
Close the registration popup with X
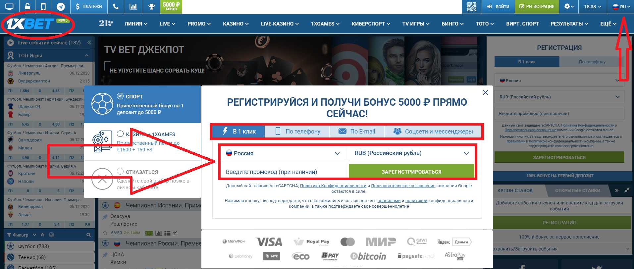pyautogui.click(x=486, y=92)
